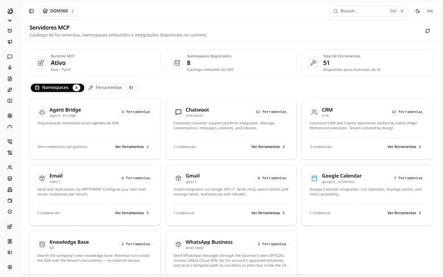Open the MCP blocks icon in sidebar
This screenshot has height=277, width=443.
pyautogui.click(x=10, y=226)
